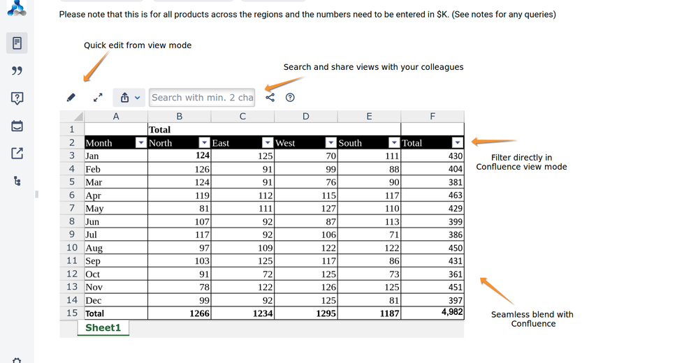Switch to the Sheet1 tab
Image resolution: width=698 pixels, height=363 pixels.
tap(103, 328)
